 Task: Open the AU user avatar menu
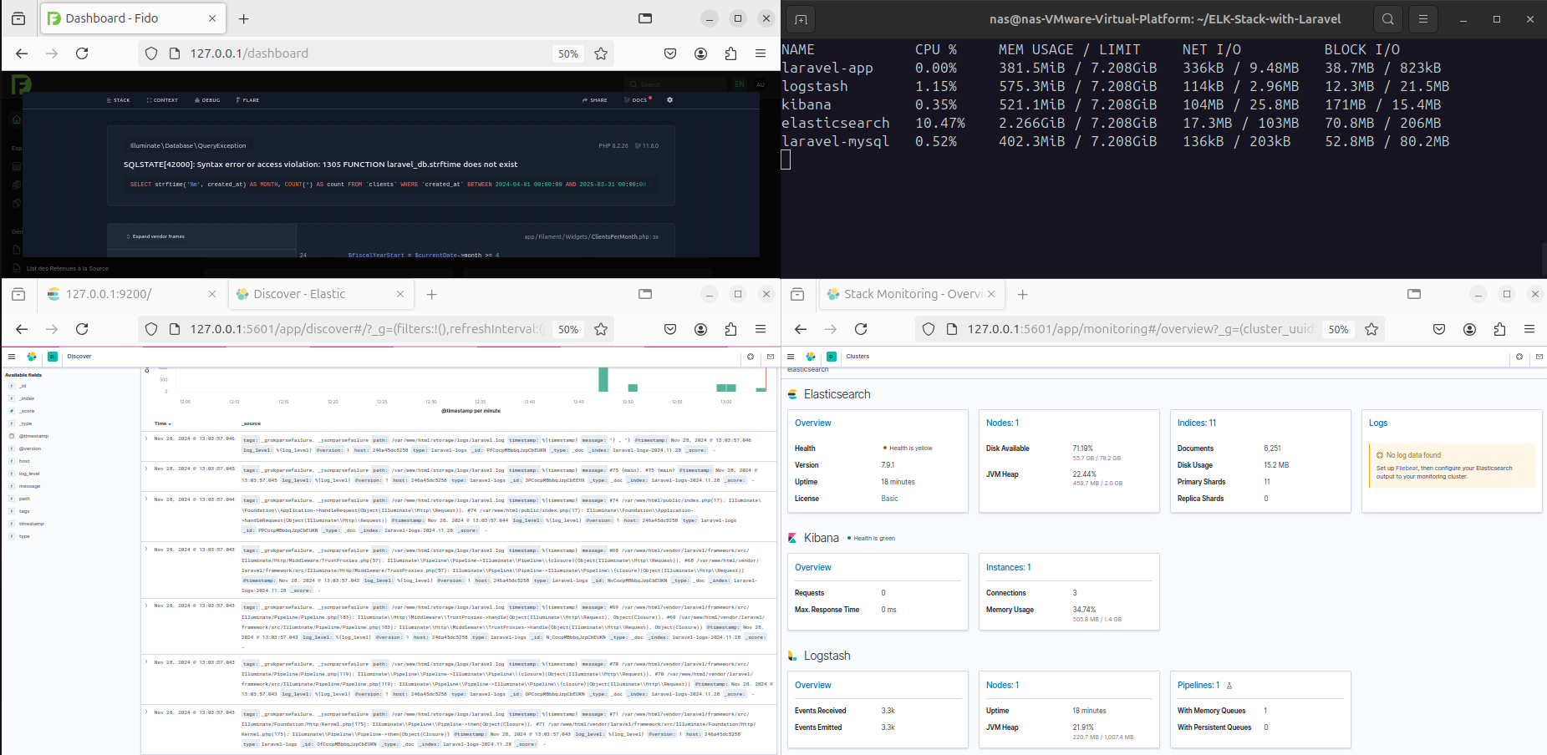[760, 84]
